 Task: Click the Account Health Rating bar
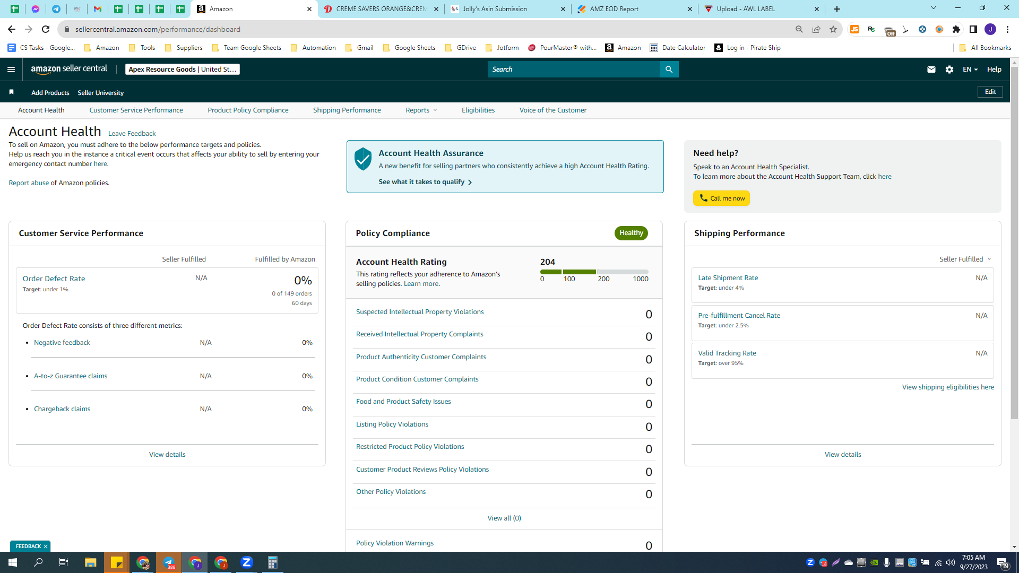(x=594, y=272)
